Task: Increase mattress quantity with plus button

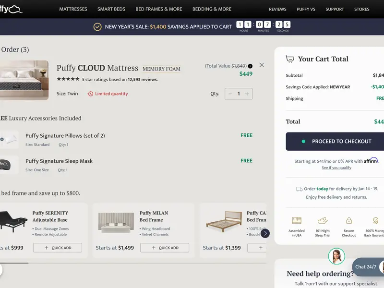Action: pyautogui.click(x=247, y=94)
